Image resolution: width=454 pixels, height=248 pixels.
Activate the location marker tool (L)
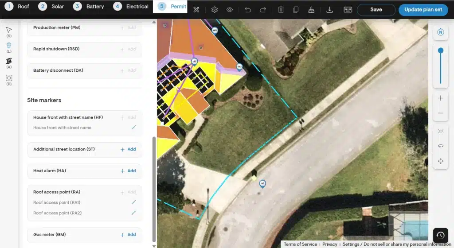click(9, 46)
